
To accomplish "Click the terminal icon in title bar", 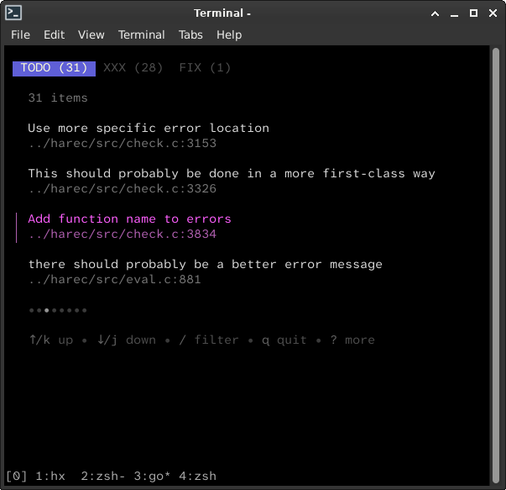I will (13, 13).
